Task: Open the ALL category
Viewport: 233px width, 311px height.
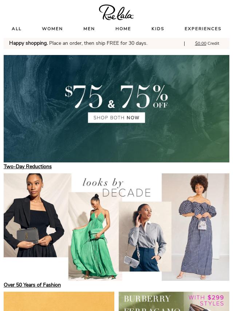Action: pyautogui.click(x=16, y=29)
